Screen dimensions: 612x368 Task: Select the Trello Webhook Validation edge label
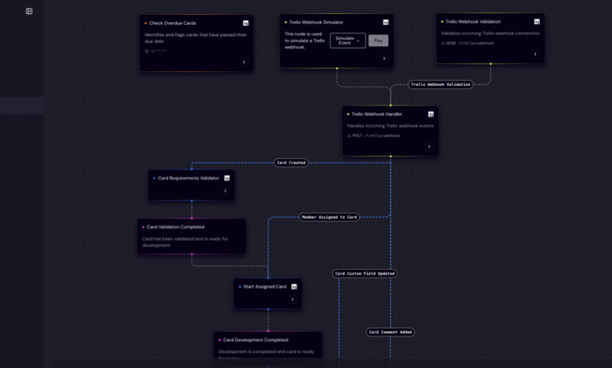tap(440, 85)
